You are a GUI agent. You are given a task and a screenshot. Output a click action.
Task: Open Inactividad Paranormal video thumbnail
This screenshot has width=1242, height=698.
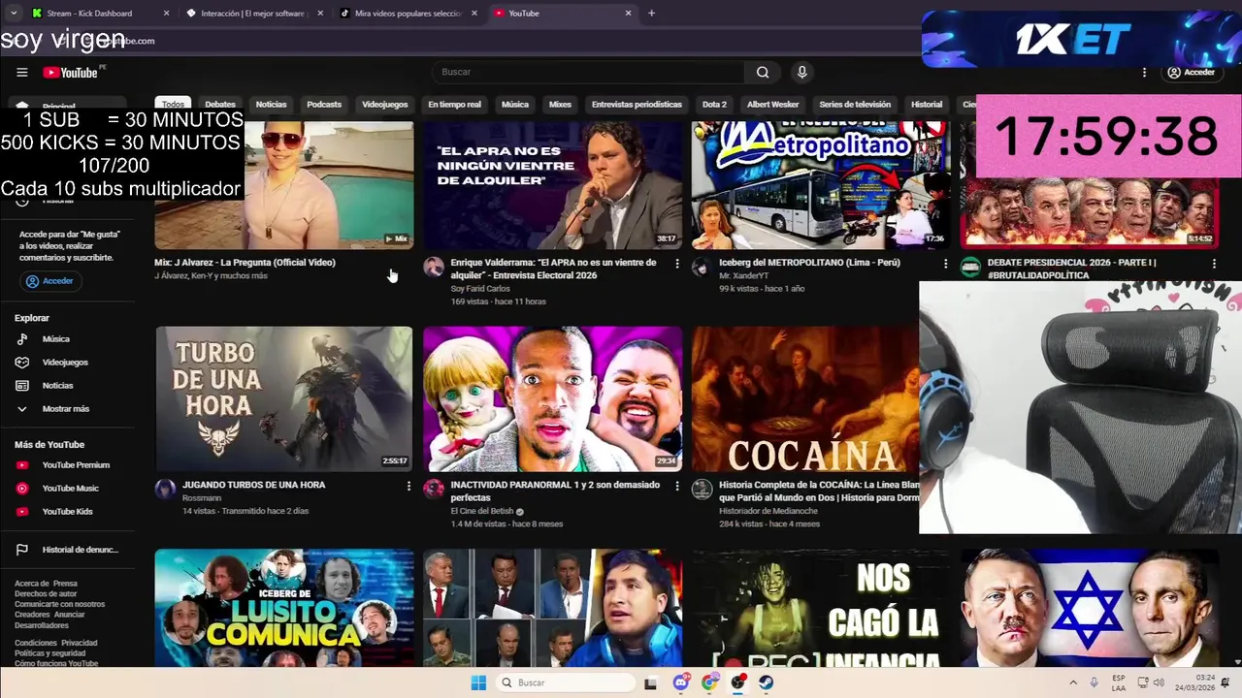click(x=552, y=398)
